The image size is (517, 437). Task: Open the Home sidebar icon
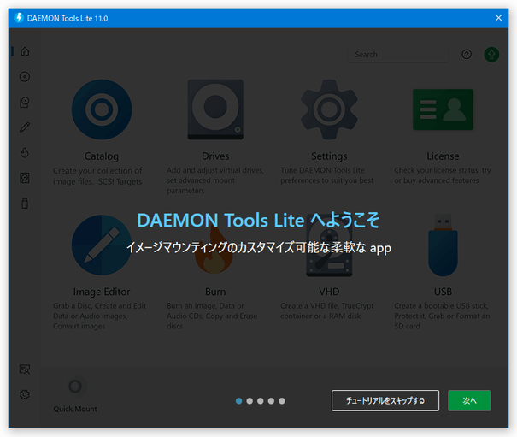[x=25, y=51]
